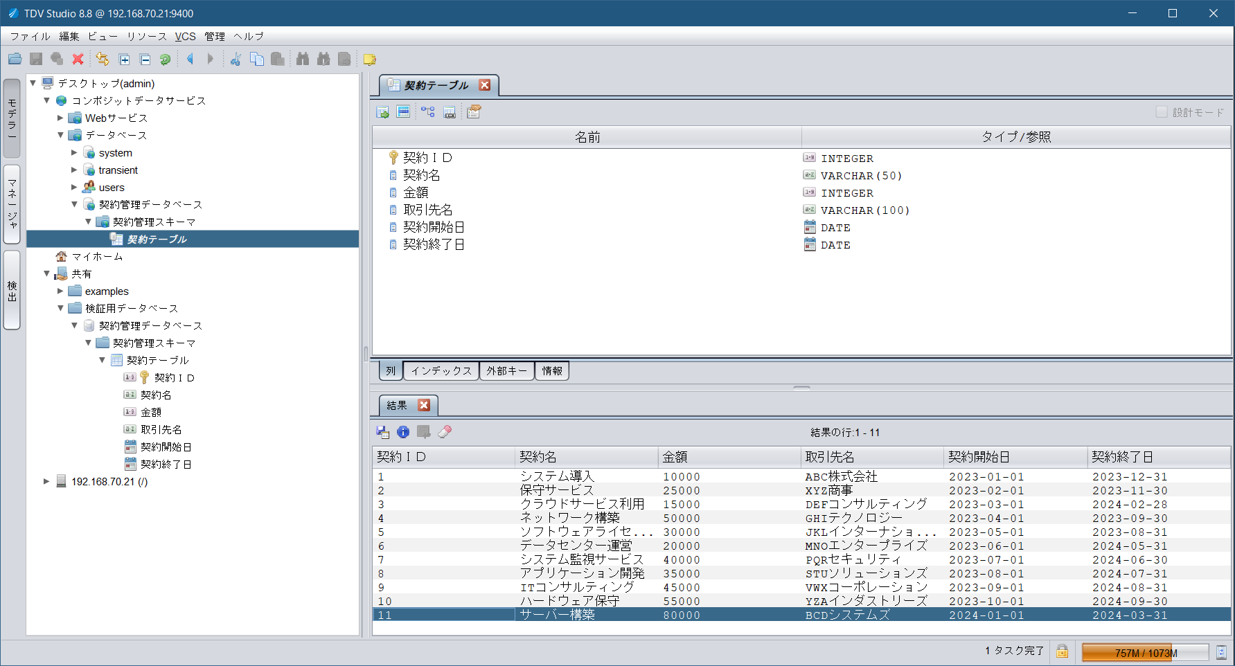This screenshot has height=666, width=1235.
Task: Open the マネージャ side panel button
Action: click(x=12, y=204)
